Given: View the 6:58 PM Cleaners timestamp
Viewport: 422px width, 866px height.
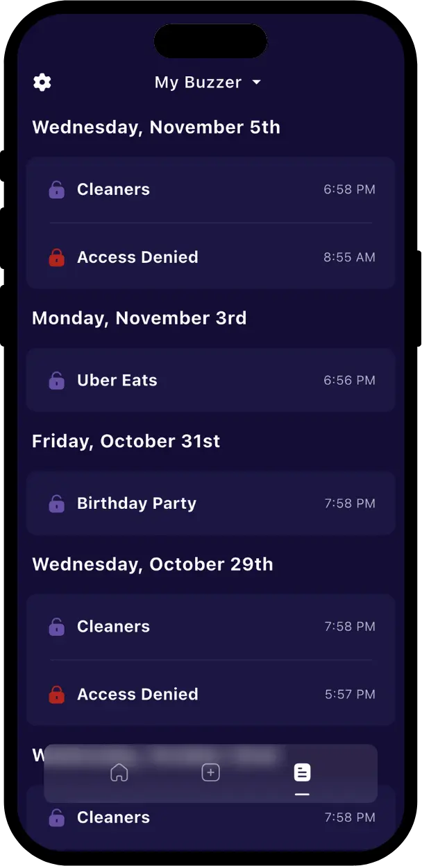Looking at the screenshot, I should (x=350, y=189).
